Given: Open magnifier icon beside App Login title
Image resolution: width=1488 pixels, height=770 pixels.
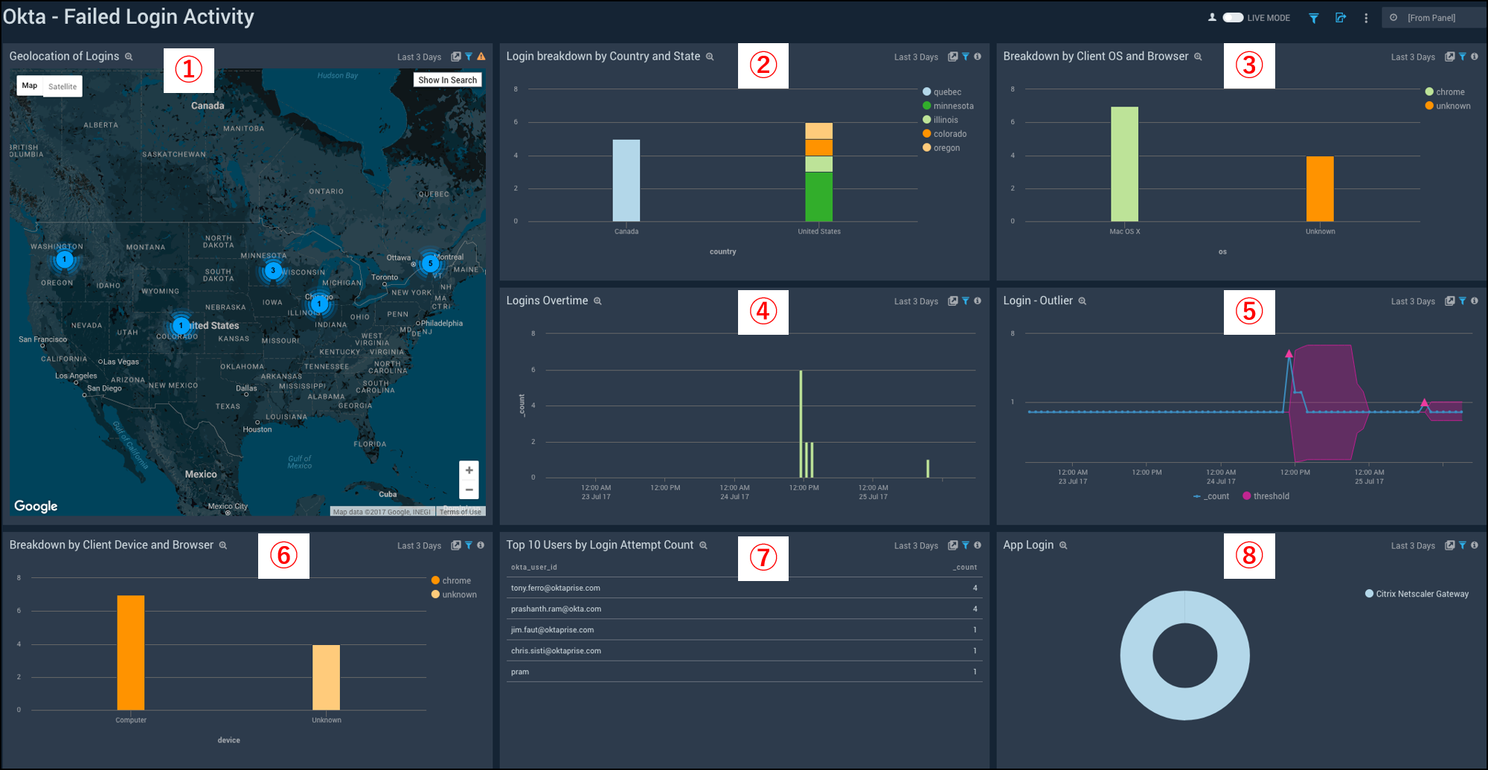Looking at the screenshot, I should pos(1063,545).
